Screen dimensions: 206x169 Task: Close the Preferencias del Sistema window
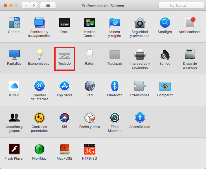point(5,5)
